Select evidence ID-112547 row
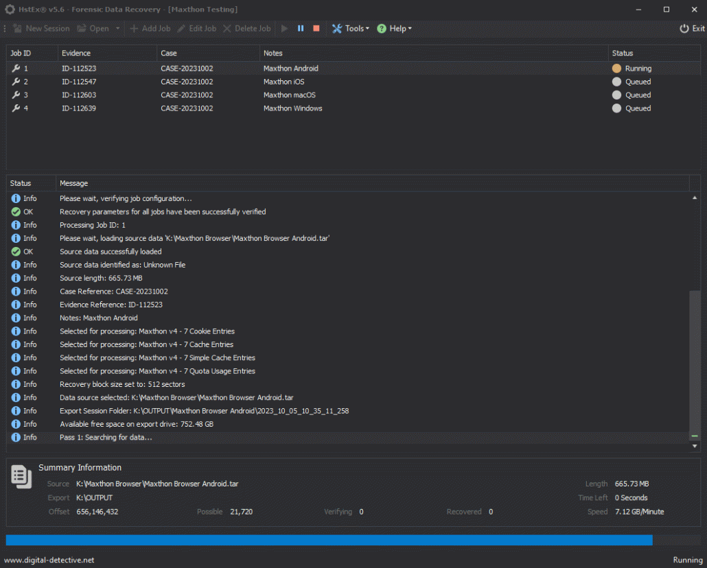 pos(353,82)
